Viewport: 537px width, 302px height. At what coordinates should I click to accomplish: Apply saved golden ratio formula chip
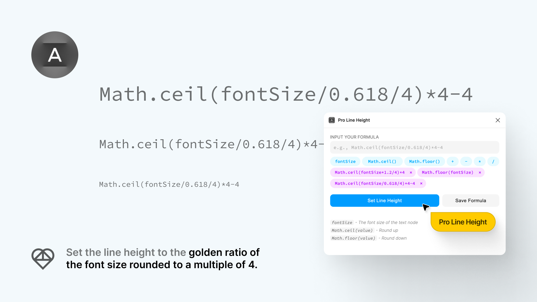tap(375, 183)
